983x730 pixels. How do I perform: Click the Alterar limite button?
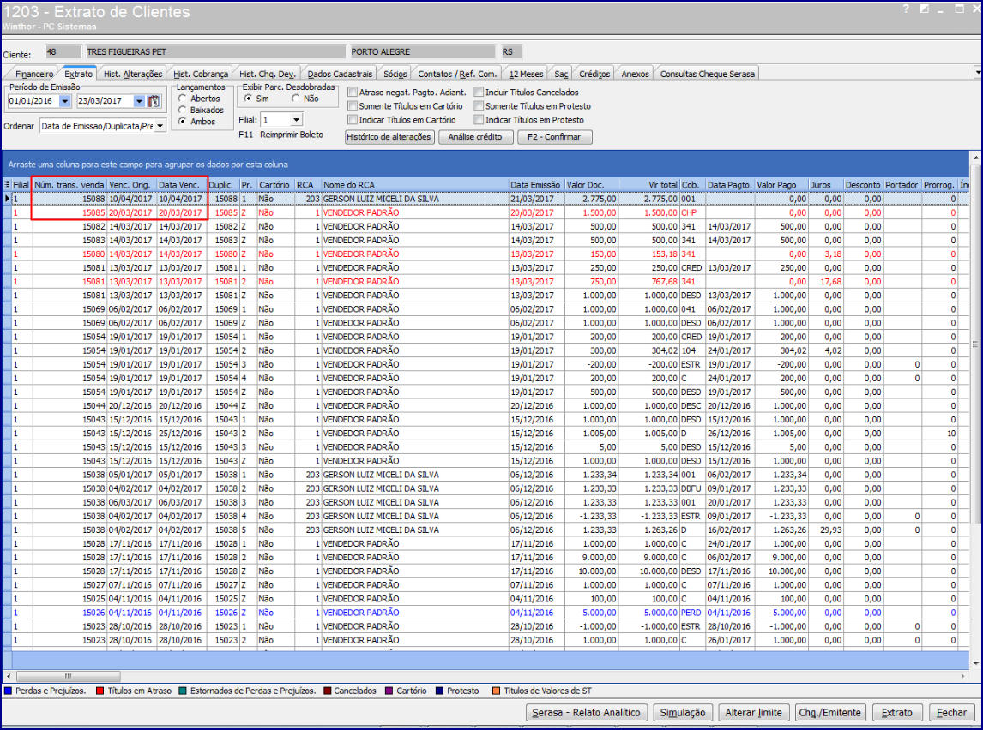[754, 713]
